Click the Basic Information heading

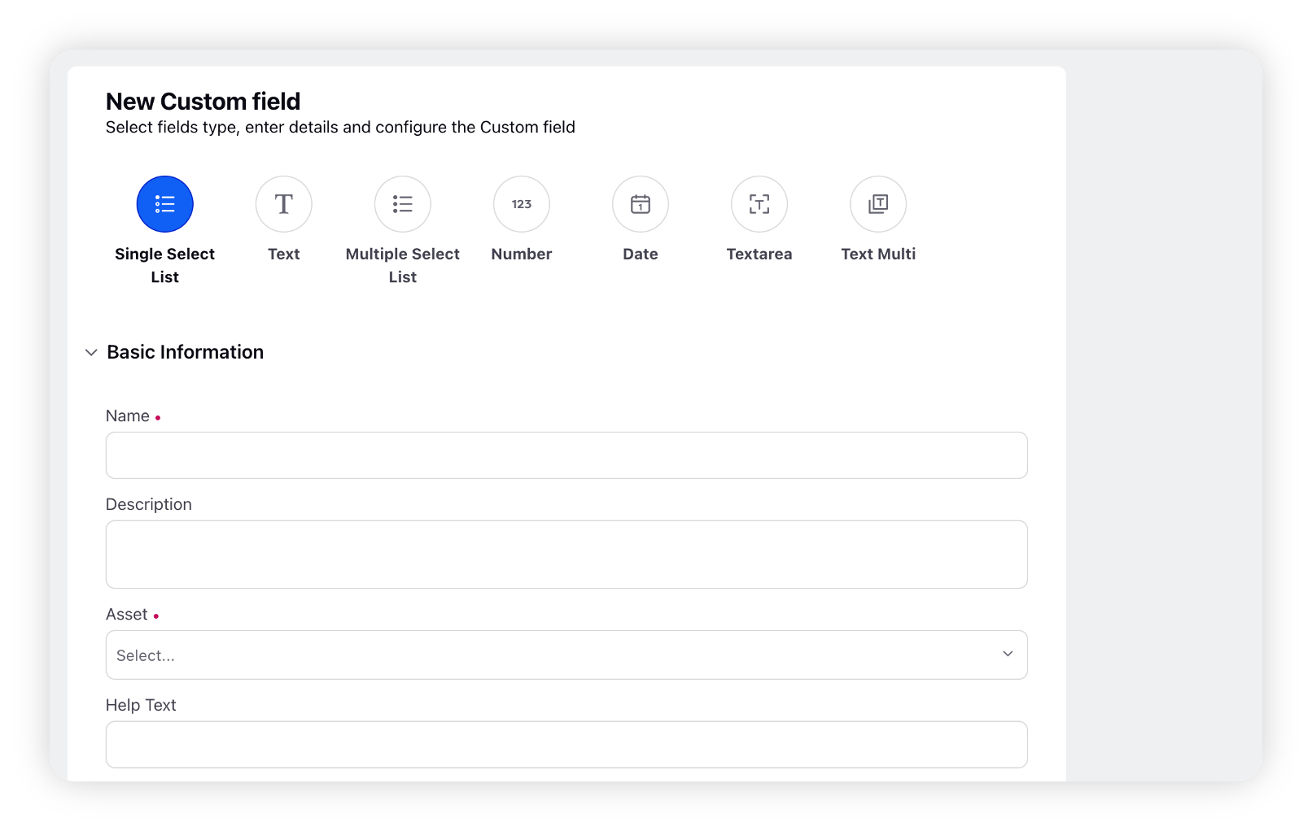click(x=186, y=352)
